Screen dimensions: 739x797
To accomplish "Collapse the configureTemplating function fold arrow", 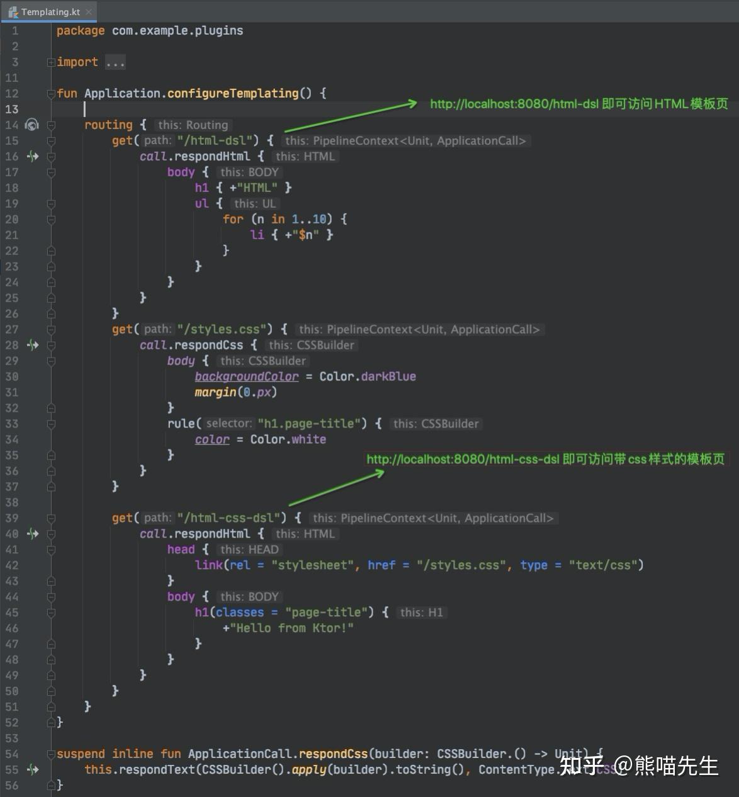I will pos(50,93).
